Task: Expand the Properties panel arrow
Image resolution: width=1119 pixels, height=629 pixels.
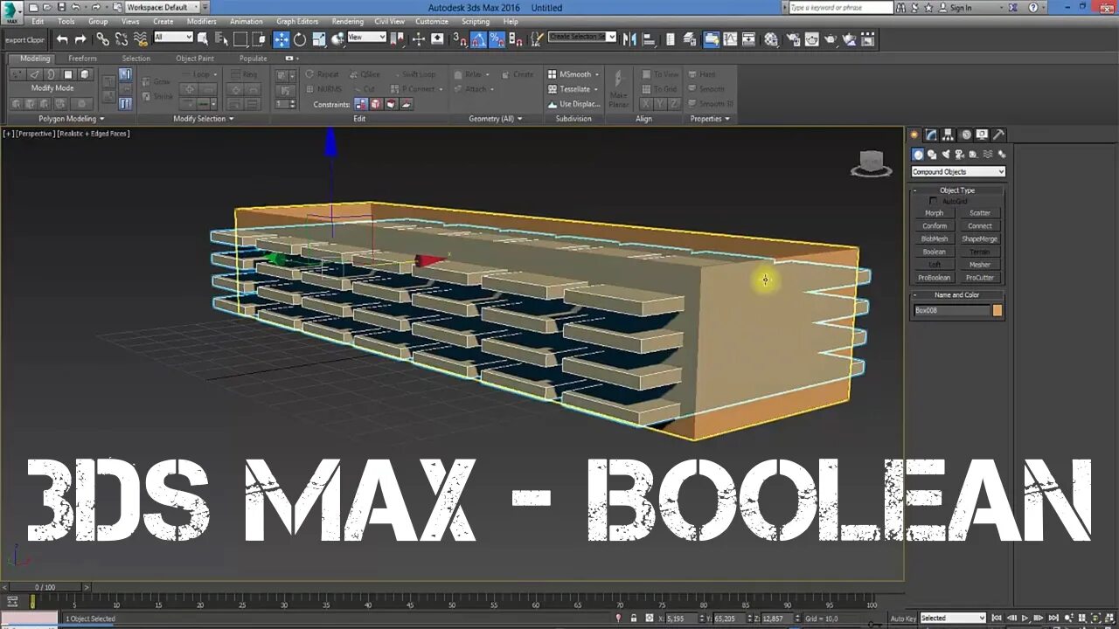Action: coord(727,119)
